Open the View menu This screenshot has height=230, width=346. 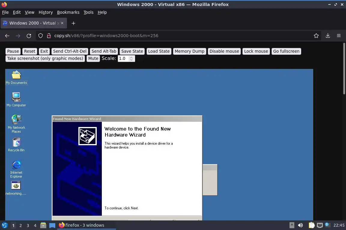(x=29, y=12)
